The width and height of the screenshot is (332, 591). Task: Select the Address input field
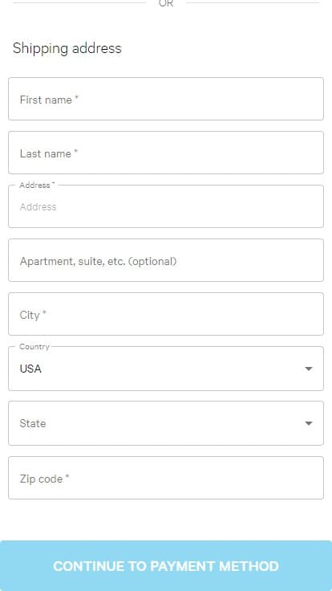166,206
